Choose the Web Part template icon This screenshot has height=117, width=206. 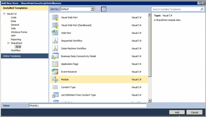pos(55,33)
